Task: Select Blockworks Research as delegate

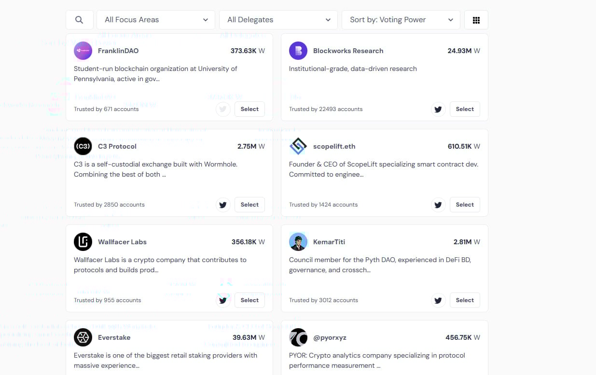Action: tap(465, 109)
